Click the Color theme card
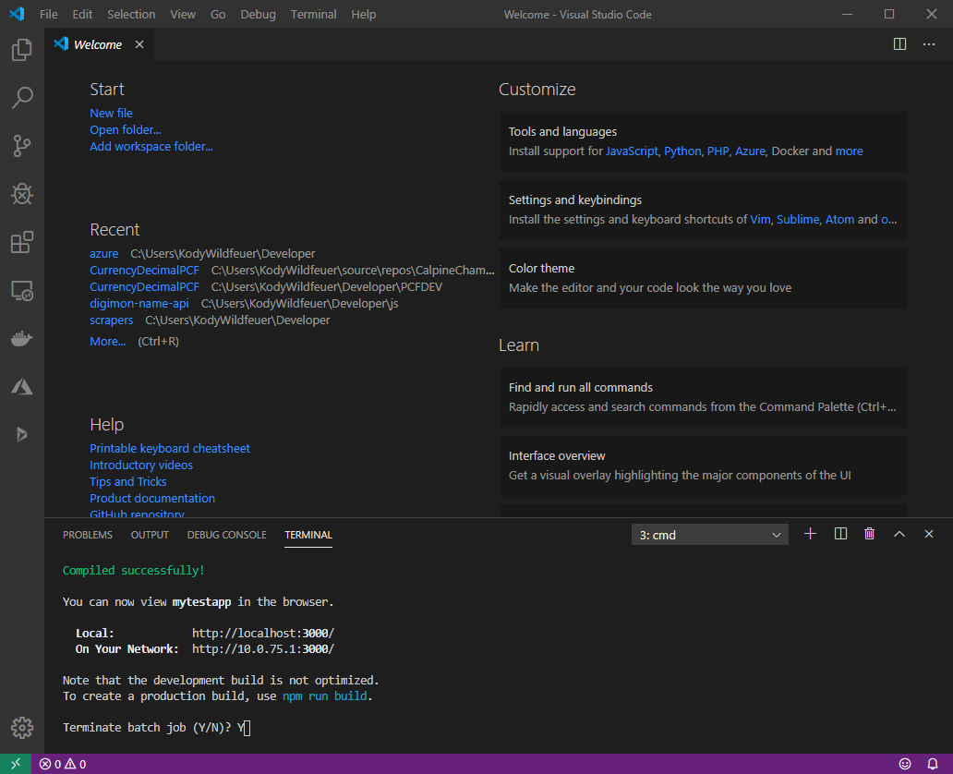The height and width of the screenshot is (774, 953). 703,278
